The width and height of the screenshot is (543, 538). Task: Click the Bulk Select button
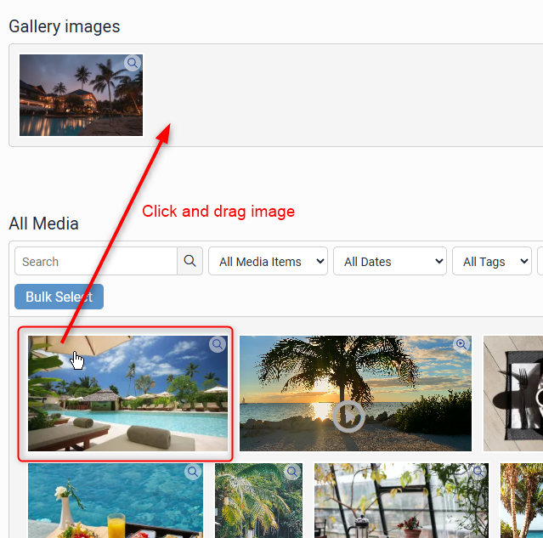click(59, 297)
